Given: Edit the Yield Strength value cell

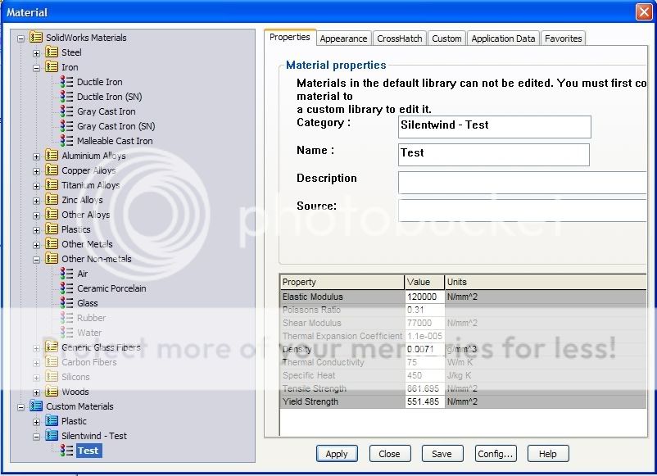Looking at the screenshot, I should point(424,401).
